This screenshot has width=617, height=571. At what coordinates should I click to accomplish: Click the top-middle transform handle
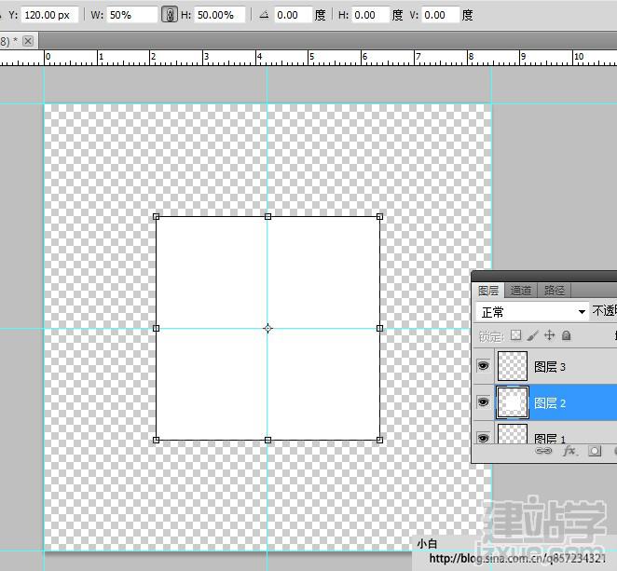click(x=268, y=217)
